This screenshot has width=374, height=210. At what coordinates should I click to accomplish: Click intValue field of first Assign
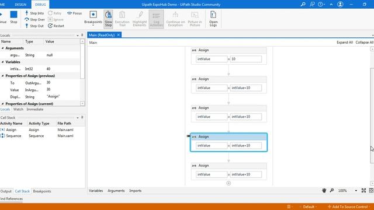click(212, 59)
